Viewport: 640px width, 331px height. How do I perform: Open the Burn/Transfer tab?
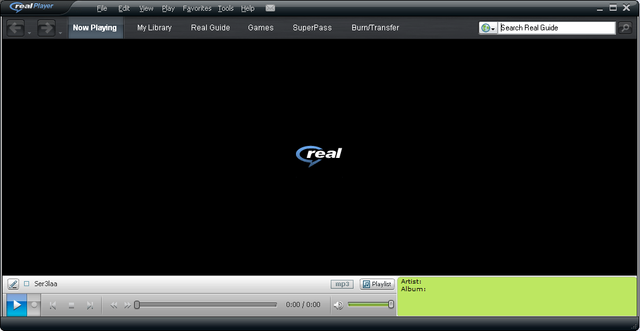[376, 28]
